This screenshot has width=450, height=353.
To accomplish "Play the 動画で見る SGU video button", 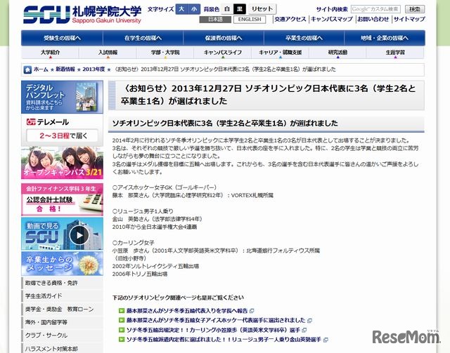I will (79, 235).
